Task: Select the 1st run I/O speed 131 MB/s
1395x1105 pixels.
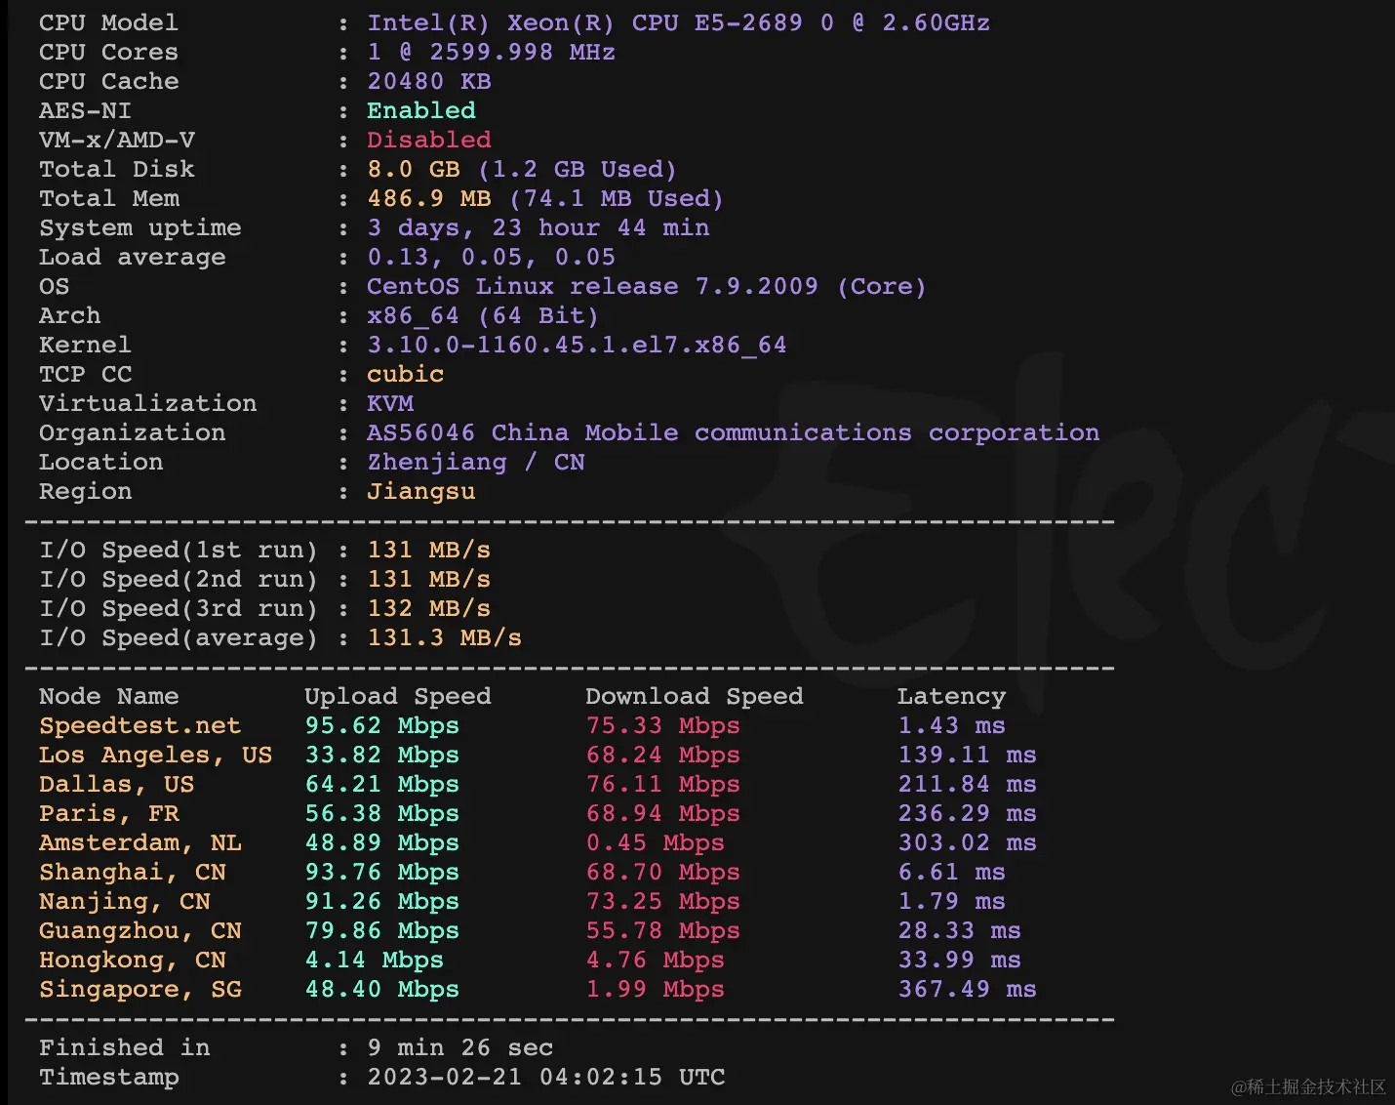Action: pos(428,550)
